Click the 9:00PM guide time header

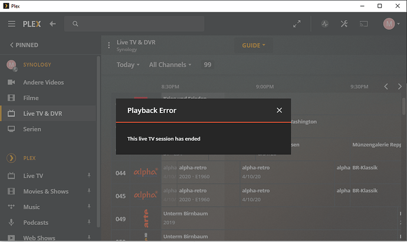coord(265,87)
